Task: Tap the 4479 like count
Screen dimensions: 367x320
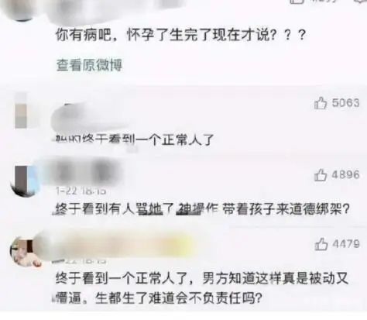Action: pyautogui.click(x=346, y=244)
